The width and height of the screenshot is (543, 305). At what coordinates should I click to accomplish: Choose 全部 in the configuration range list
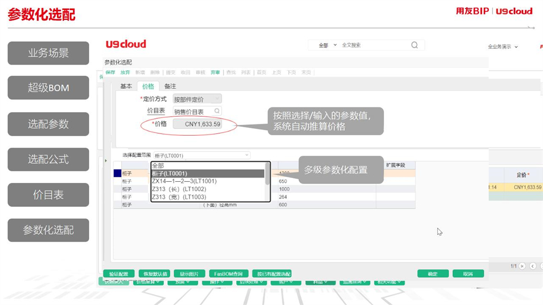[208, 166]
